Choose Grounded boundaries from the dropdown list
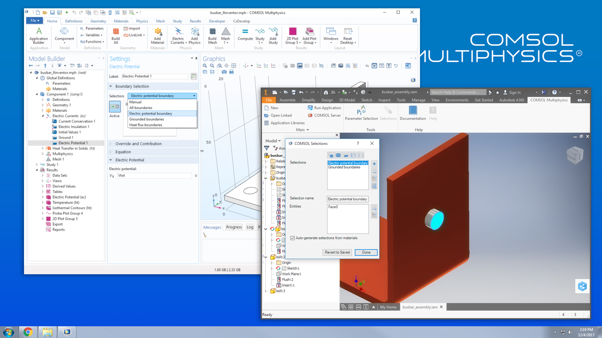 tap(146, 119)
